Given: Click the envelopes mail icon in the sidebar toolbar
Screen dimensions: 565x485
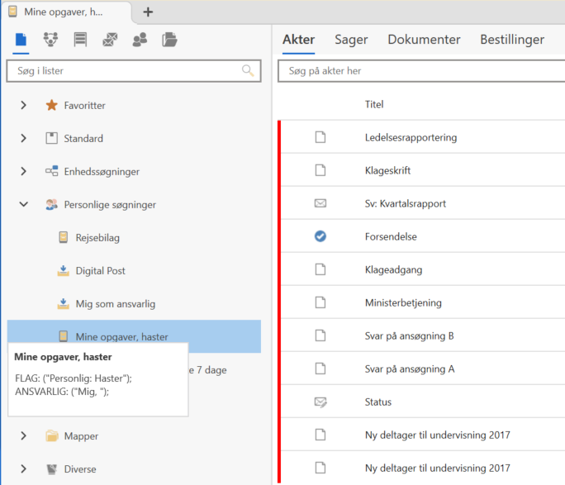Looking at the screenshot, I should tap(110, 40).
